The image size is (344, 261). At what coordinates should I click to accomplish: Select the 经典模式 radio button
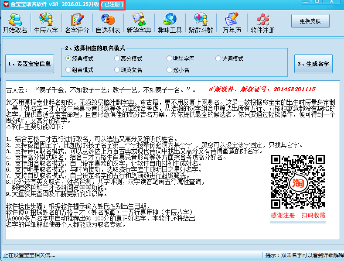click(68, 58)
